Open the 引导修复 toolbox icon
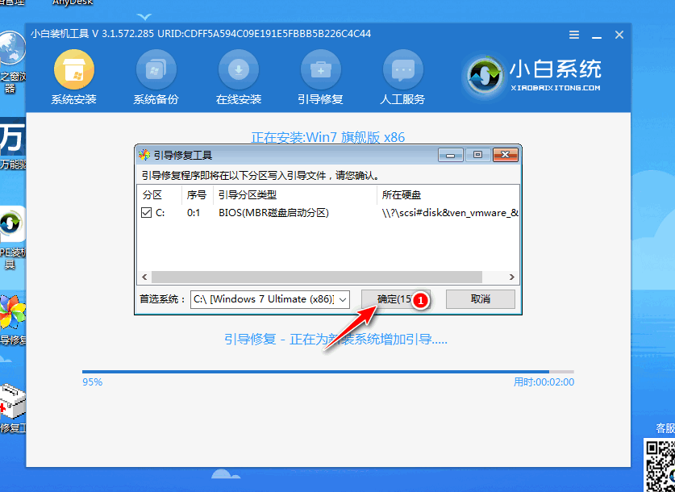 coord(320,70)
